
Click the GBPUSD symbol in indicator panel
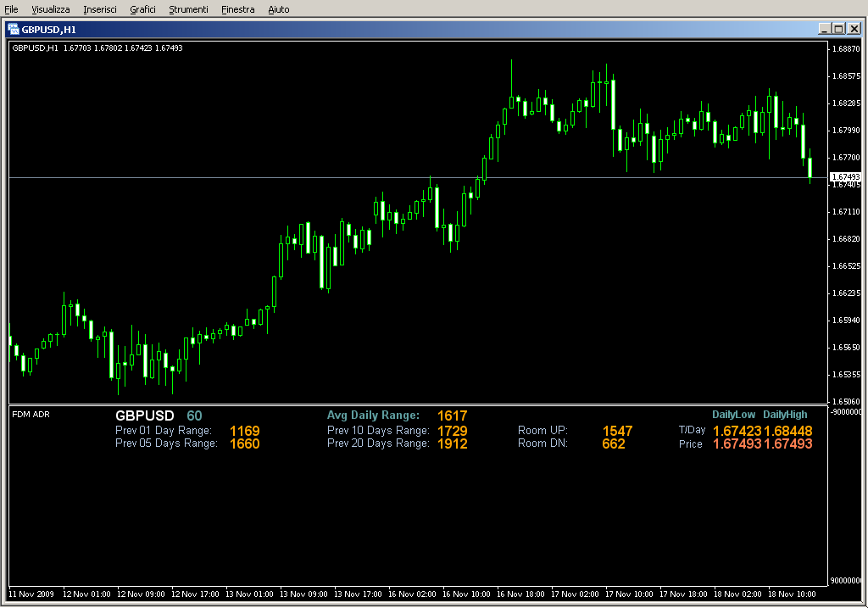point(144,416)
